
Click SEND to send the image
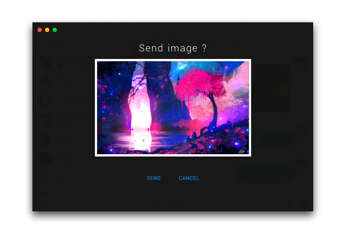tap(154, 178)
